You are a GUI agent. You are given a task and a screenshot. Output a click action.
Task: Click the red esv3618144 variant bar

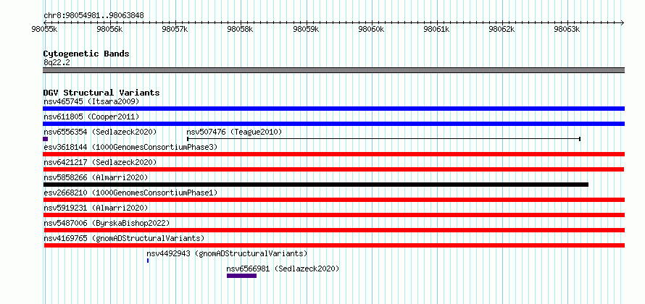(x=333, y=154)
